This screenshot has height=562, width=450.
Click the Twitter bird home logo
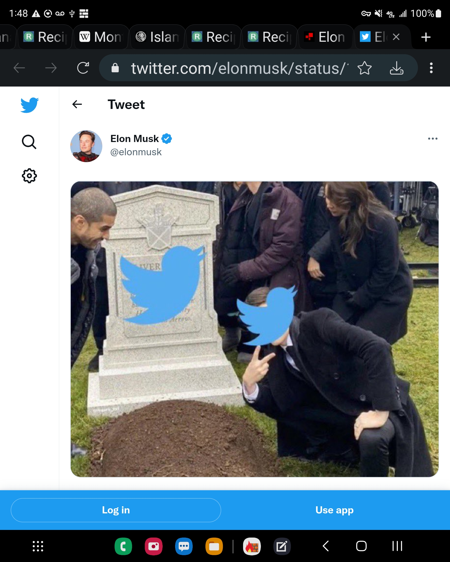click(30, 105)
